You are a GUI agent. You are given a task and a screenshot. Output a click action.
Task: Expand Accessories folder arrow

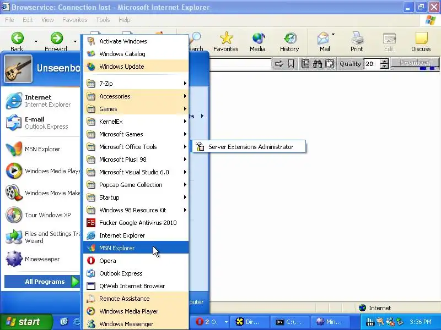pos(185,96)
